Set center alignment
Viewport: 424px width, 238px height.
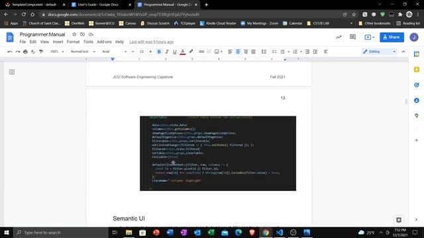tap(238, 52)
